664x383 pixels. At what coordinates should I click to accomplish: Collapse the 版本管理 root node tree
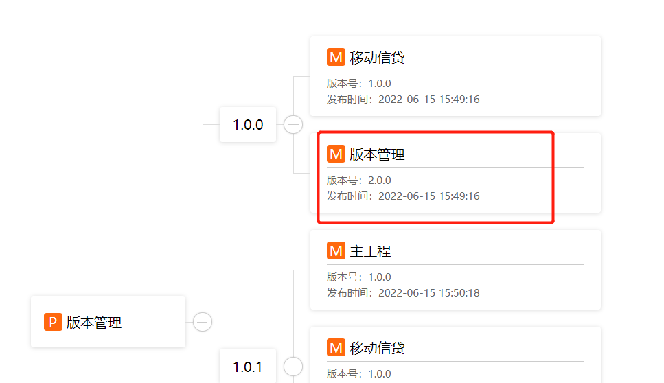click(x=203, y=322)
